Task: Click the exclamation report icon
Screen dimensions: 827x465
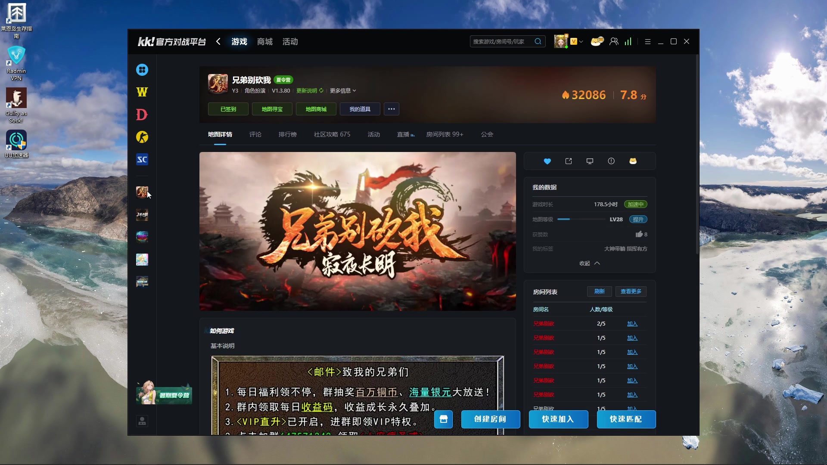Action: point(611,161)
